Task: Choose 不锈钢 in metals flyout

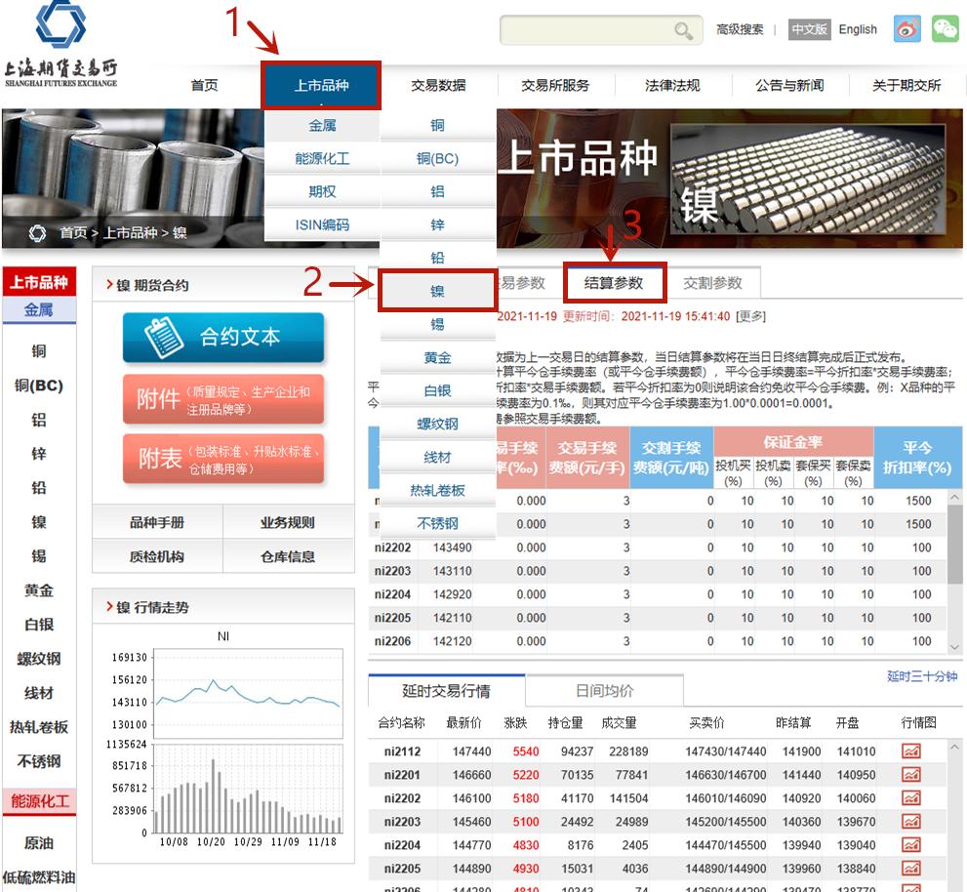Action: tap(438, 524)
